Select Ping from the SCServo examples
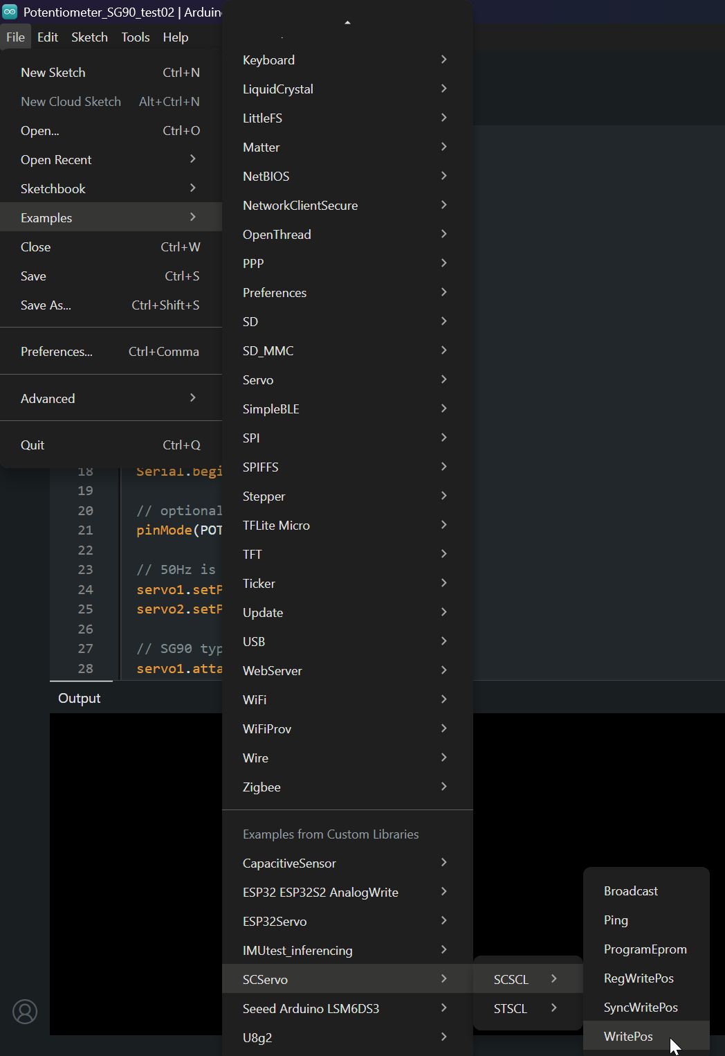Image resolution: width=725 pixels, height=1056 pixels. [615, 920]
